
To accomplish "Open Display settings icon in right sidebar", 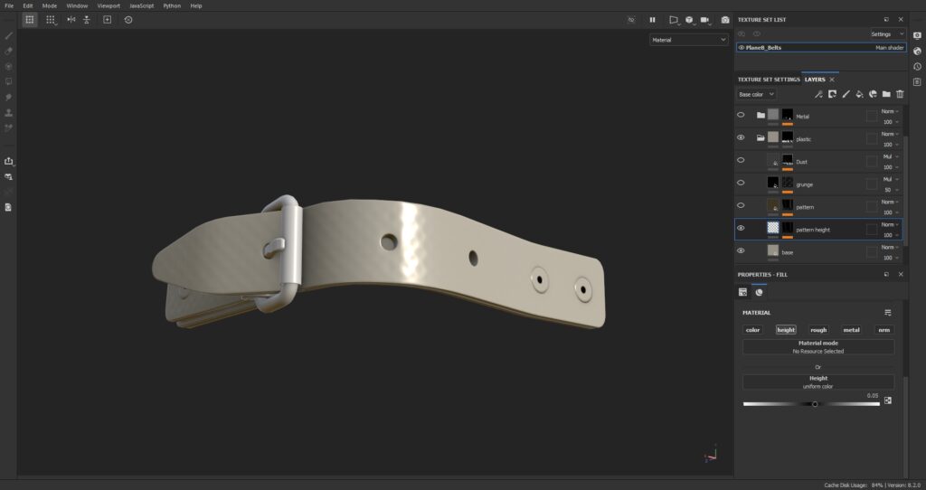I will tap(917, 35).
